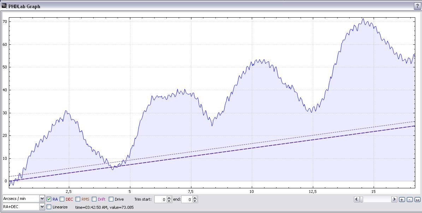Decrease the Trim end value

tap(195, 201)
